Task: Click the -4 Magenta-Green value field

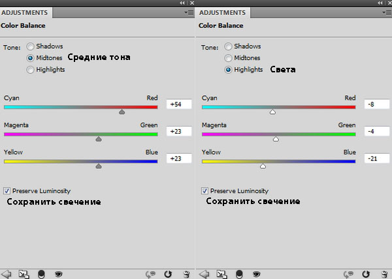Action: 377,131
